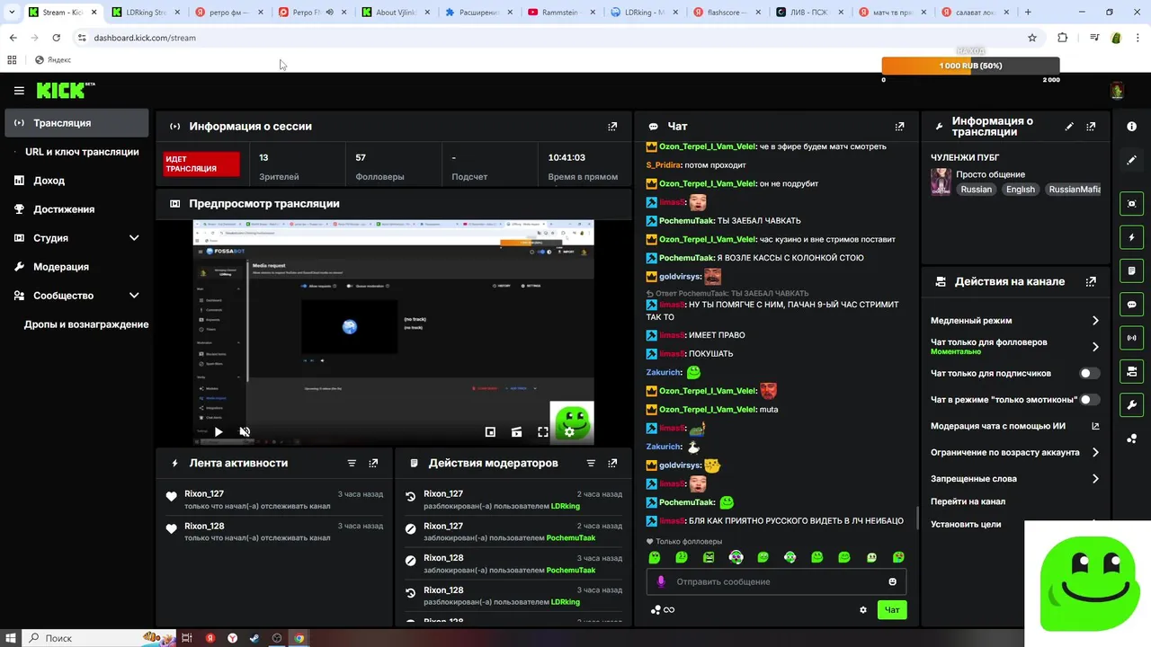Pop out the Лента активности panel
Image resolution: width=1151 pixels, height=647 pixels.
coord(373,463)
